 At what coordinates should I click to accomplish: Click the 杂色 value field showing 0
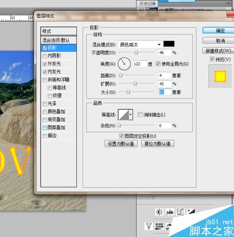pos(165,125)
